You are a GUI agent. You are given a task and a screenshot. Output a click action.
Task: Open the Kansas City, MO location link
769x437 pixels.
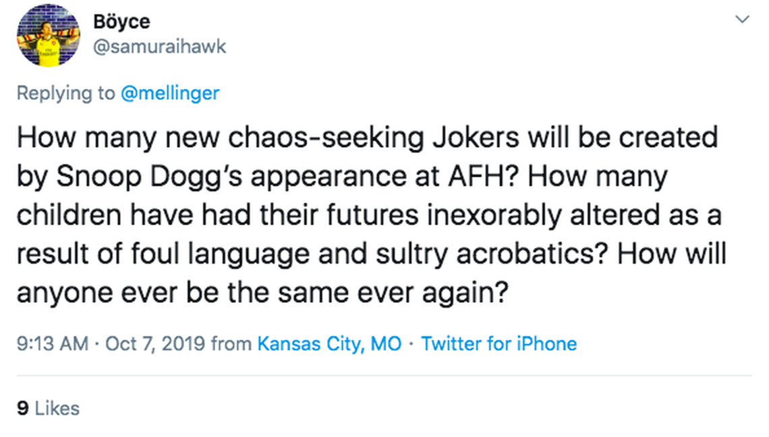click(x=329, y=344)
